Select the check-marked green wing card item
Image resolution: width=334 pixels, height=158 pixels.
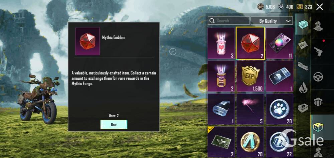pyautogui.click(x=221, y=142)
